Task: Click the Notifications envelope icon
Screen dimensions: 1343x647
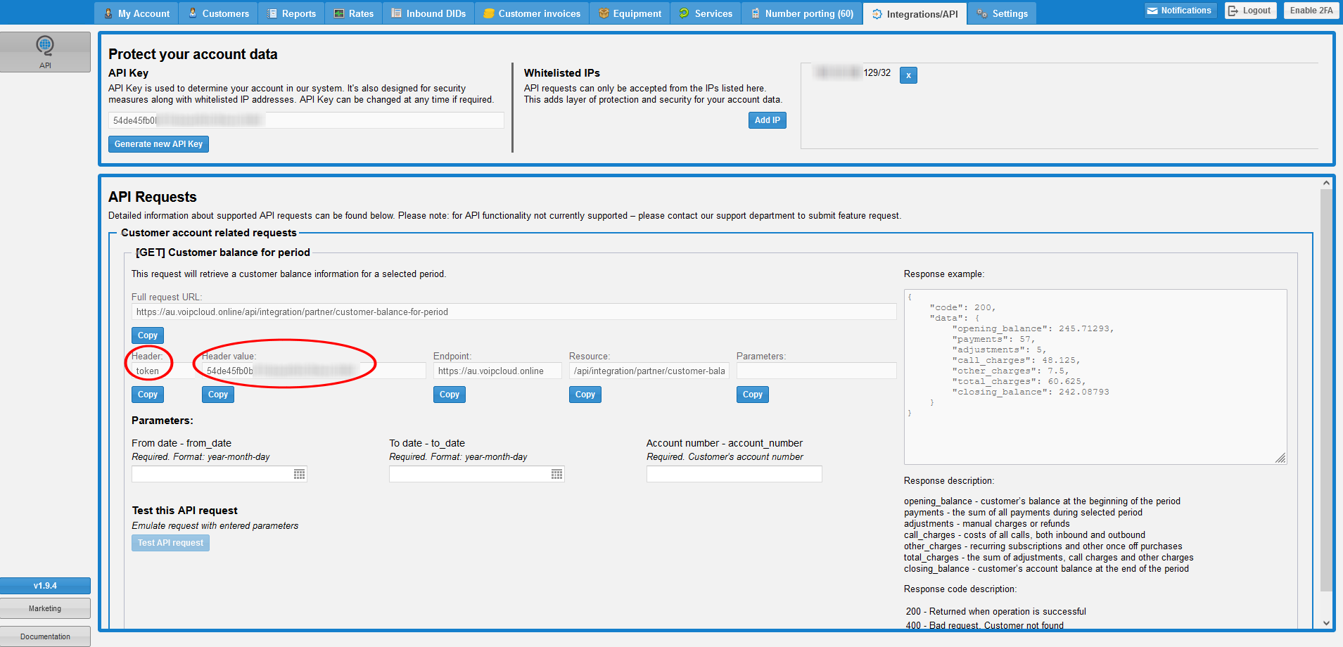Action: tap(1152, 11)
